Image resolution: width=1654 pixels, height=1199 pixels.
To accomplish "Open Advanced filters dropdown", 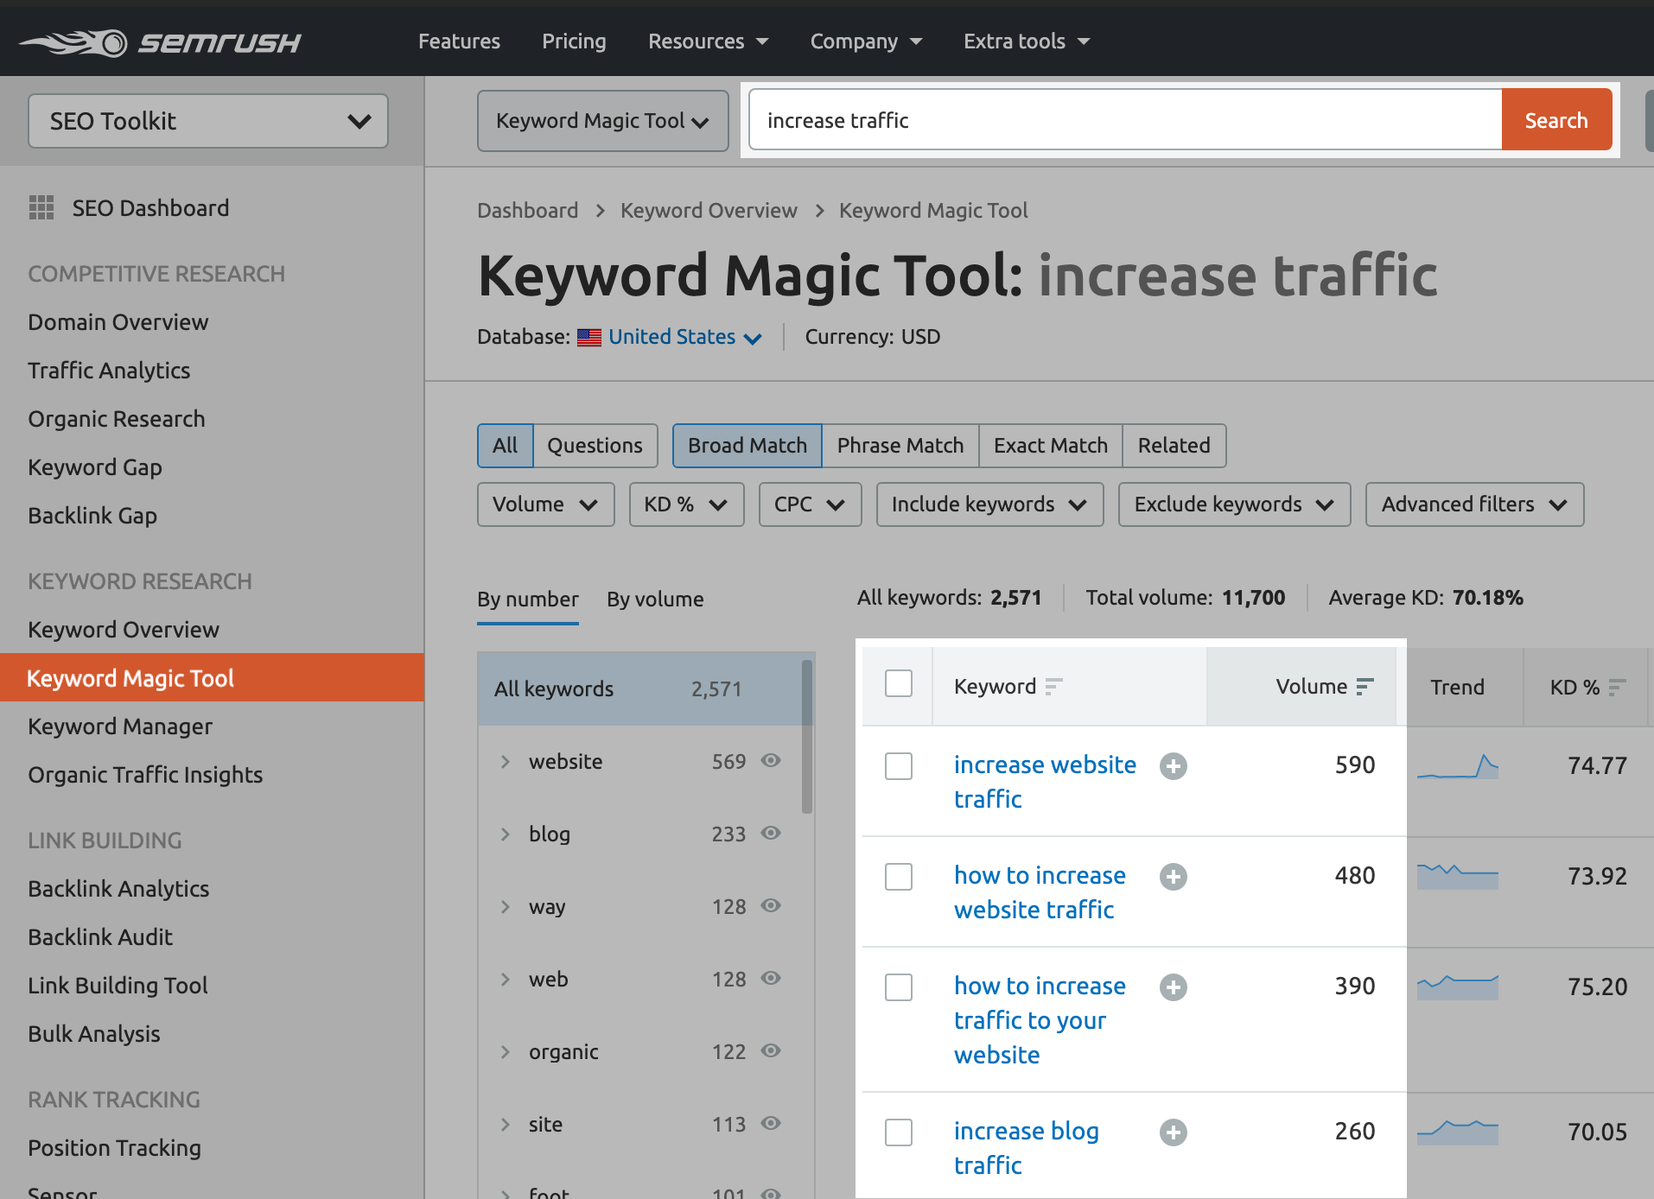I will point(1474,504).
